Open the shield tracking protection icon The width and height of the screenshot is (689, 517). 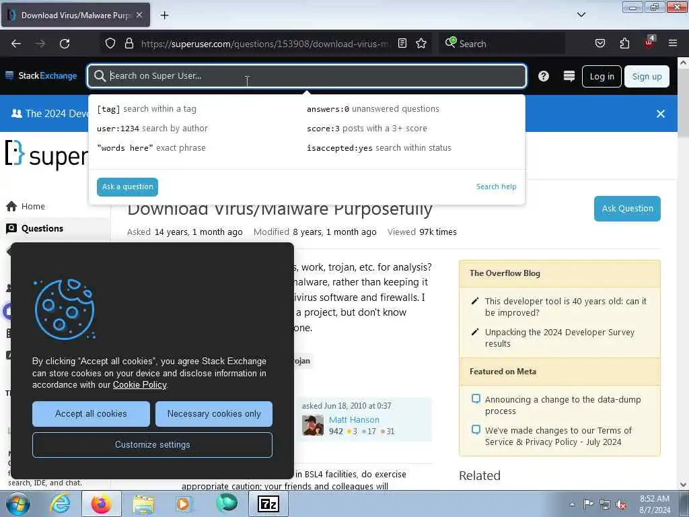(110, 44)
